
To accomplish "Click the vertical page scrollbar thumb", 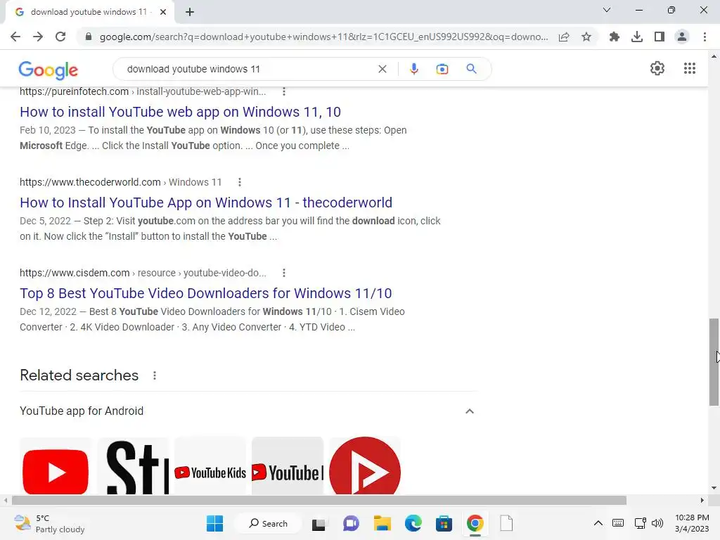I will [x=714, y=362].
